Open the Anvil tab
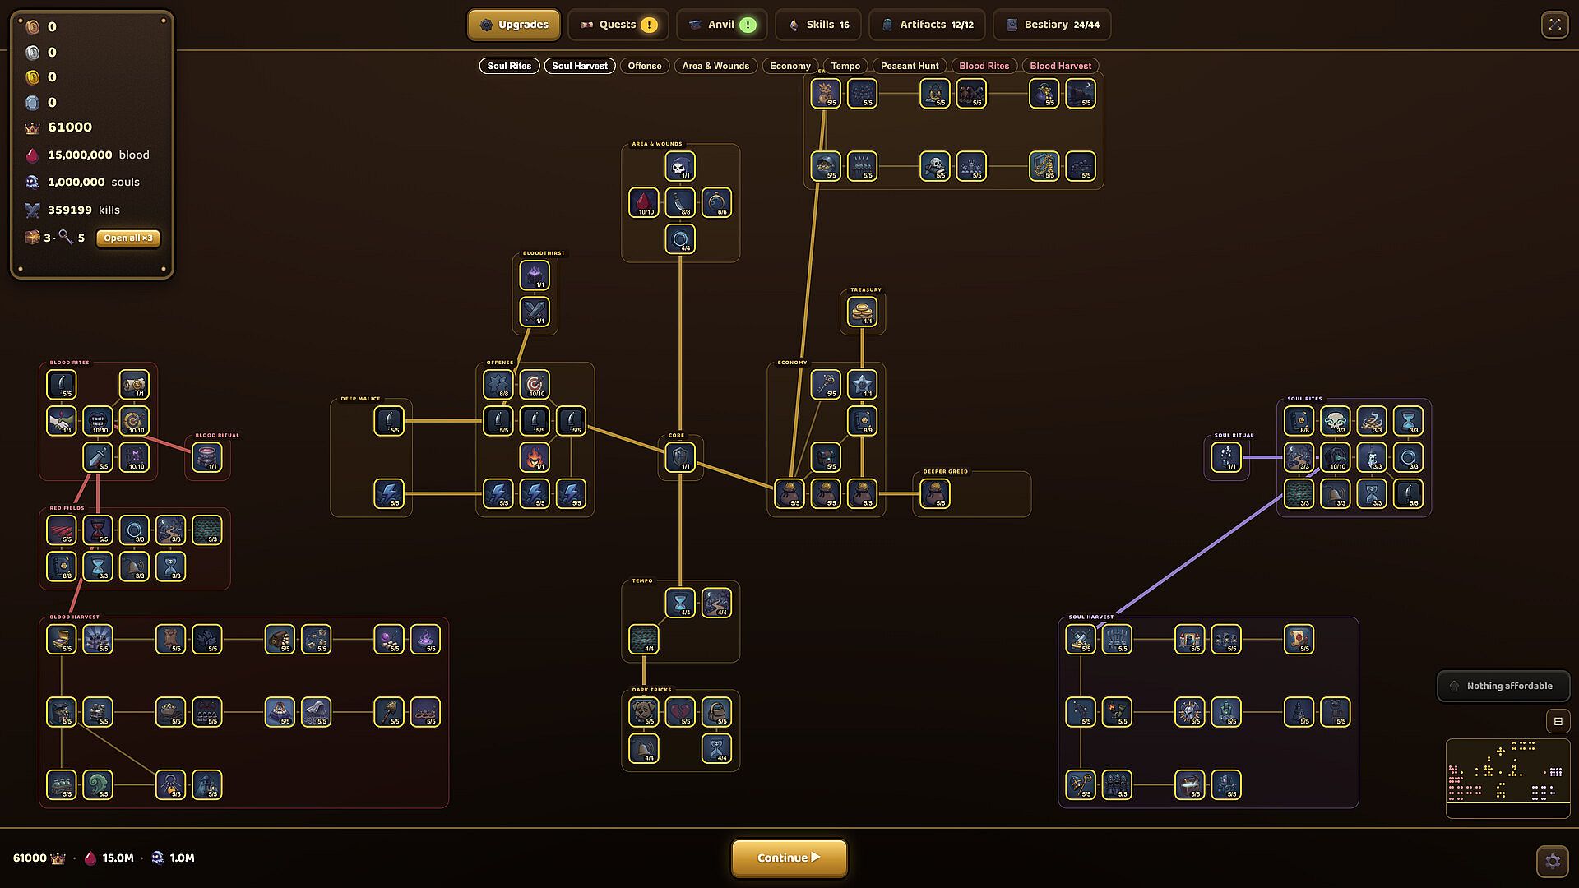1579x888 pixels. (722, 25)
